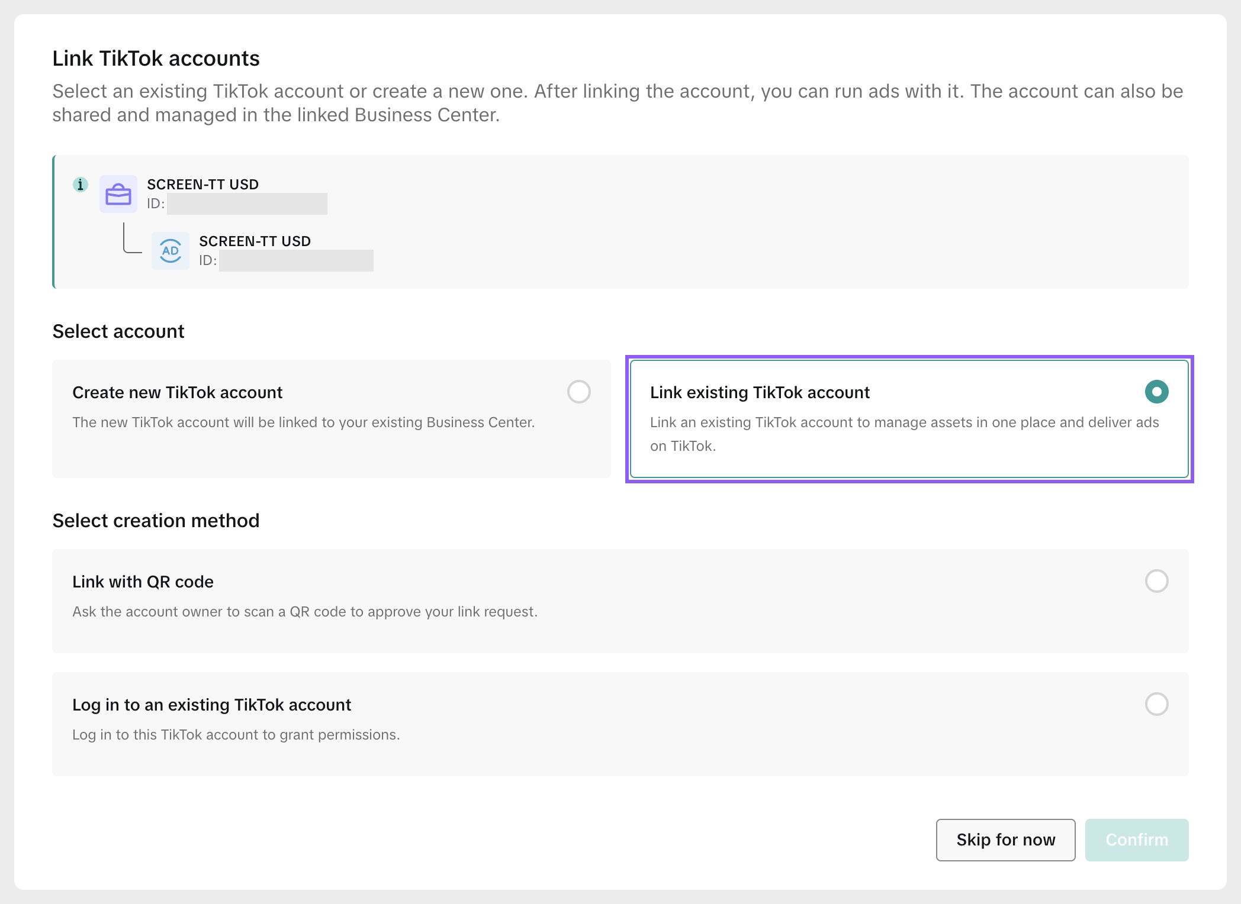Click the text about managing assets in one place
1241x904 pixels.
(905, 434)
